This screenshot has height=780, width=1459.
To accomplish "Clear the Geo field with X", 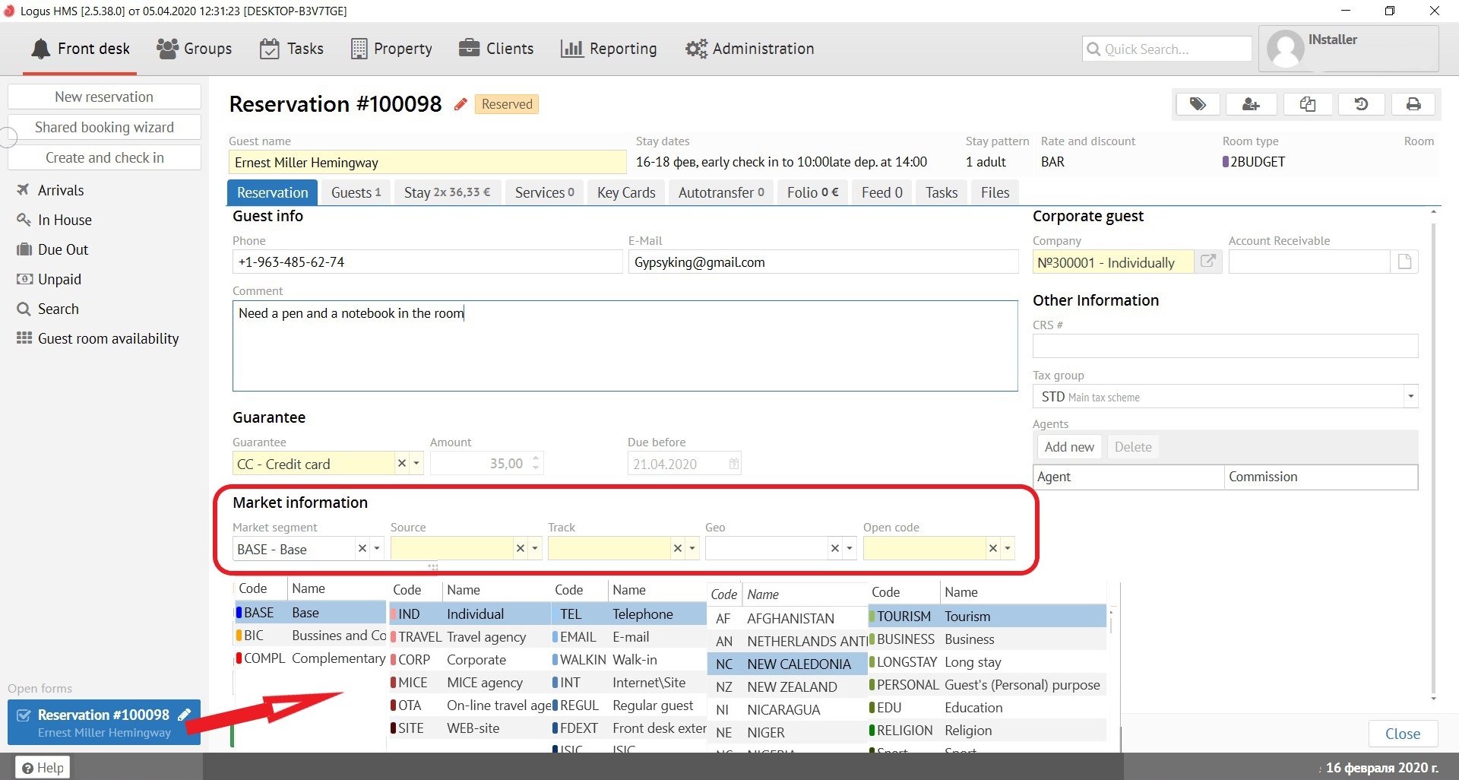I will [x=835, y=548].
